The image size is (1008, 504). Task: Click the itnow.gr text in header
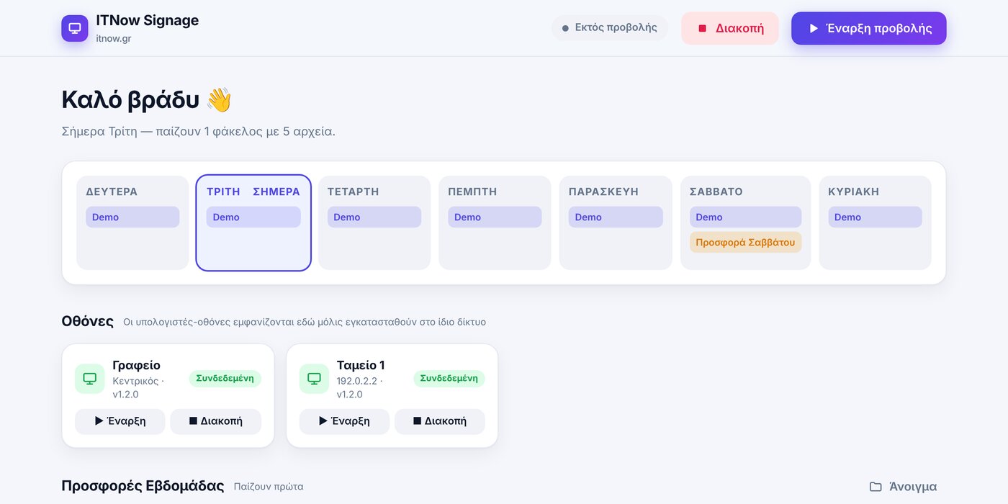click(x=114, y=38)
